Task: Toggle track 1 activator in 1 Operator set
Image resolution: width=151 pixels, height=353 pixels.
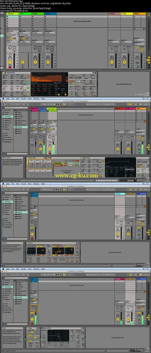Action: [x=10, y=62]
